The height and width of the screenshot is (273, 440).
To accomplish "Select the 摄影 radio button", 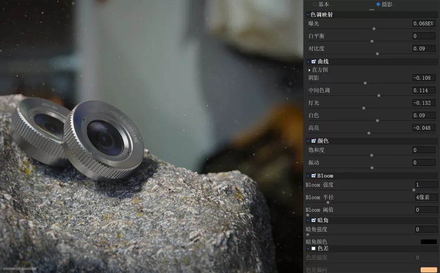I will (x=378, y=4).
